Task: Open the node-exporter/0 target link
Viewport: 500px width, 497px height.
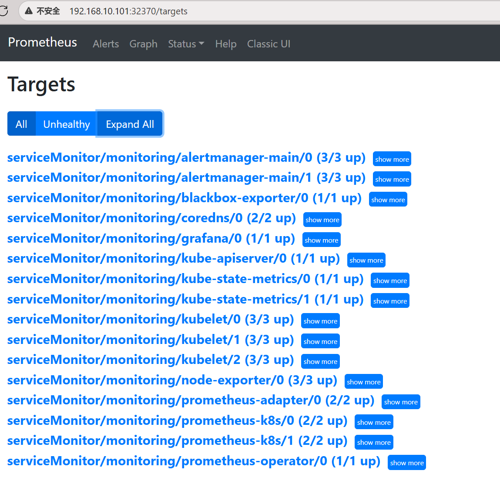Action: tap(172, 380)
